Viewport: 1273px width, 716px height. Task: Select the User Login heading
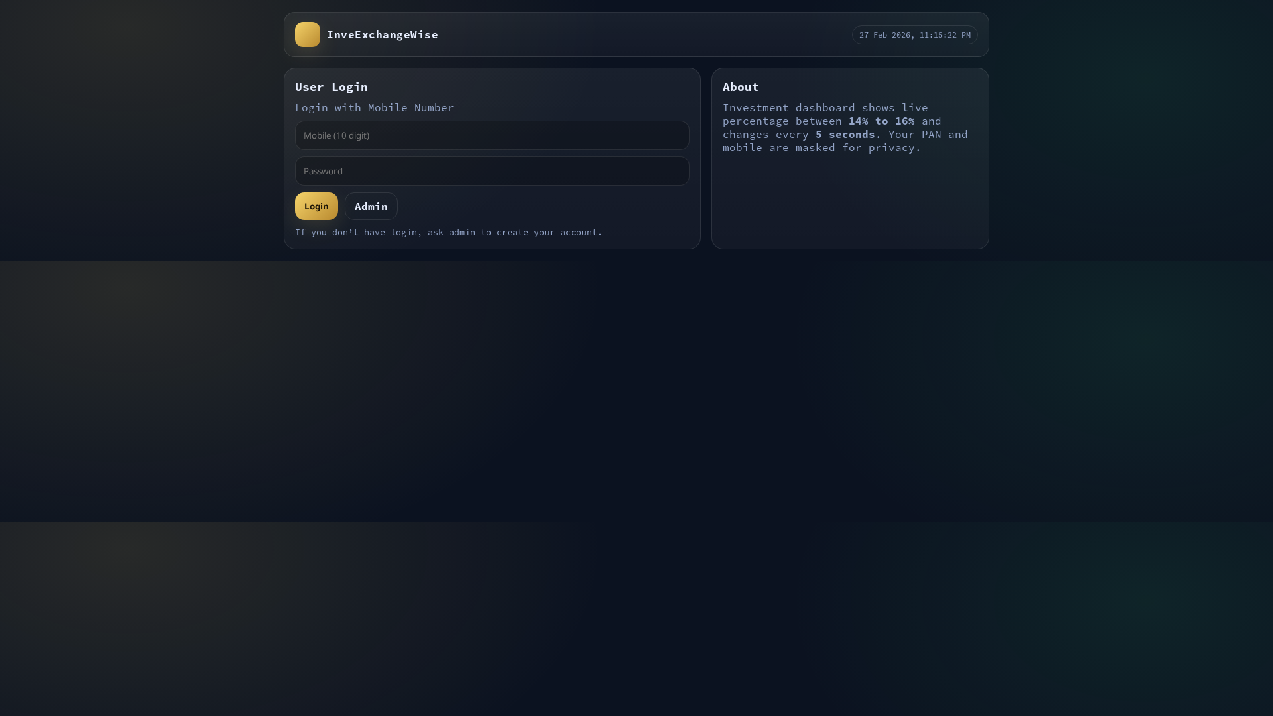pos(332,87)
